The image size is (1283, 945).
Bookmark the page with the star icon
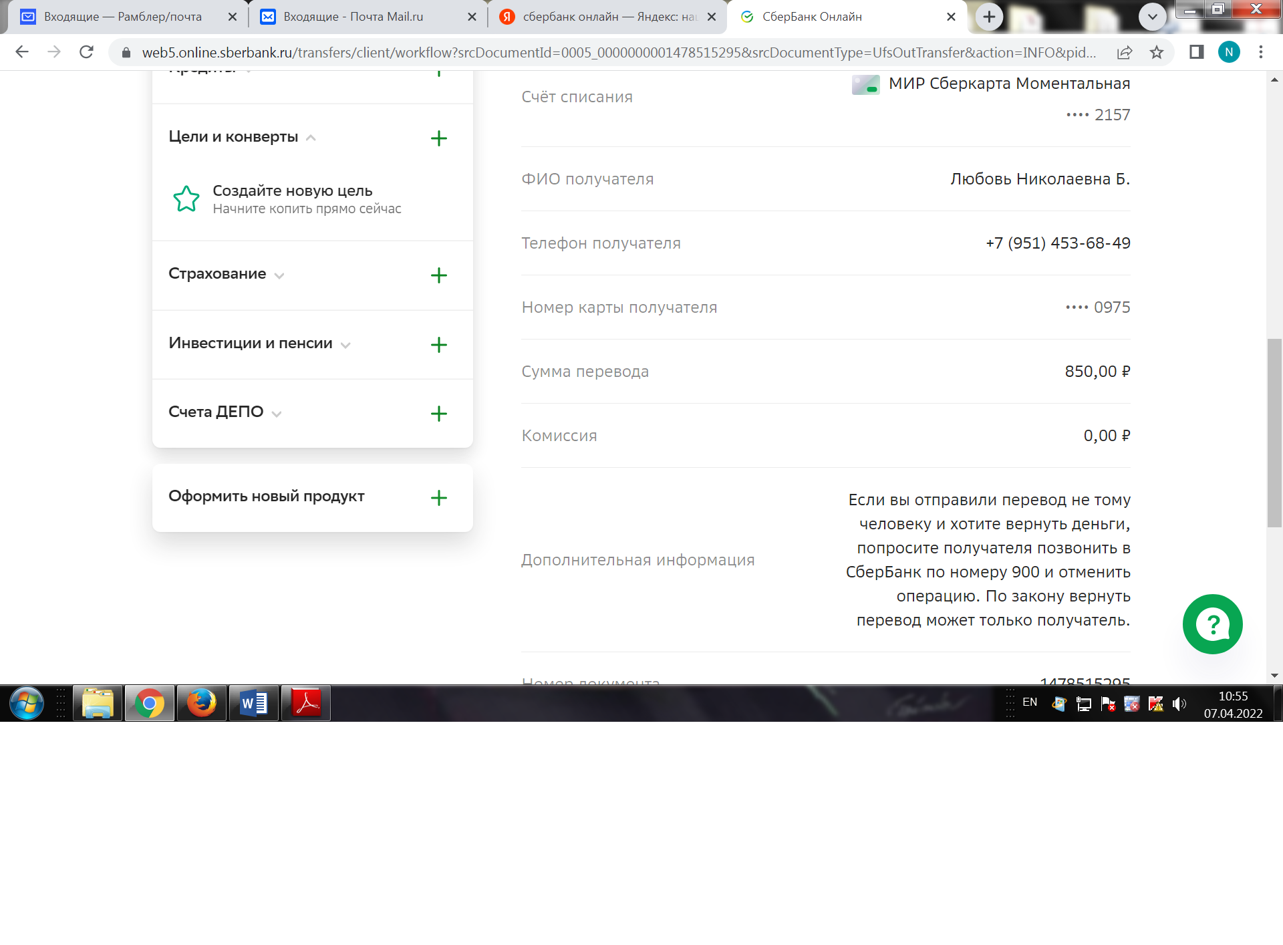click(x=1157, y=52)
